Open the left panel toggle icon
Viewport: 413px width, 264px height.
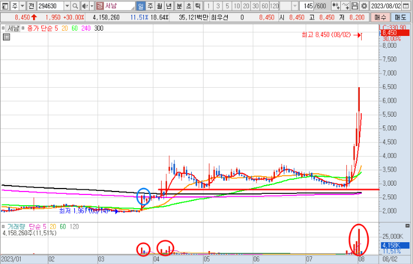pos(5,6)
